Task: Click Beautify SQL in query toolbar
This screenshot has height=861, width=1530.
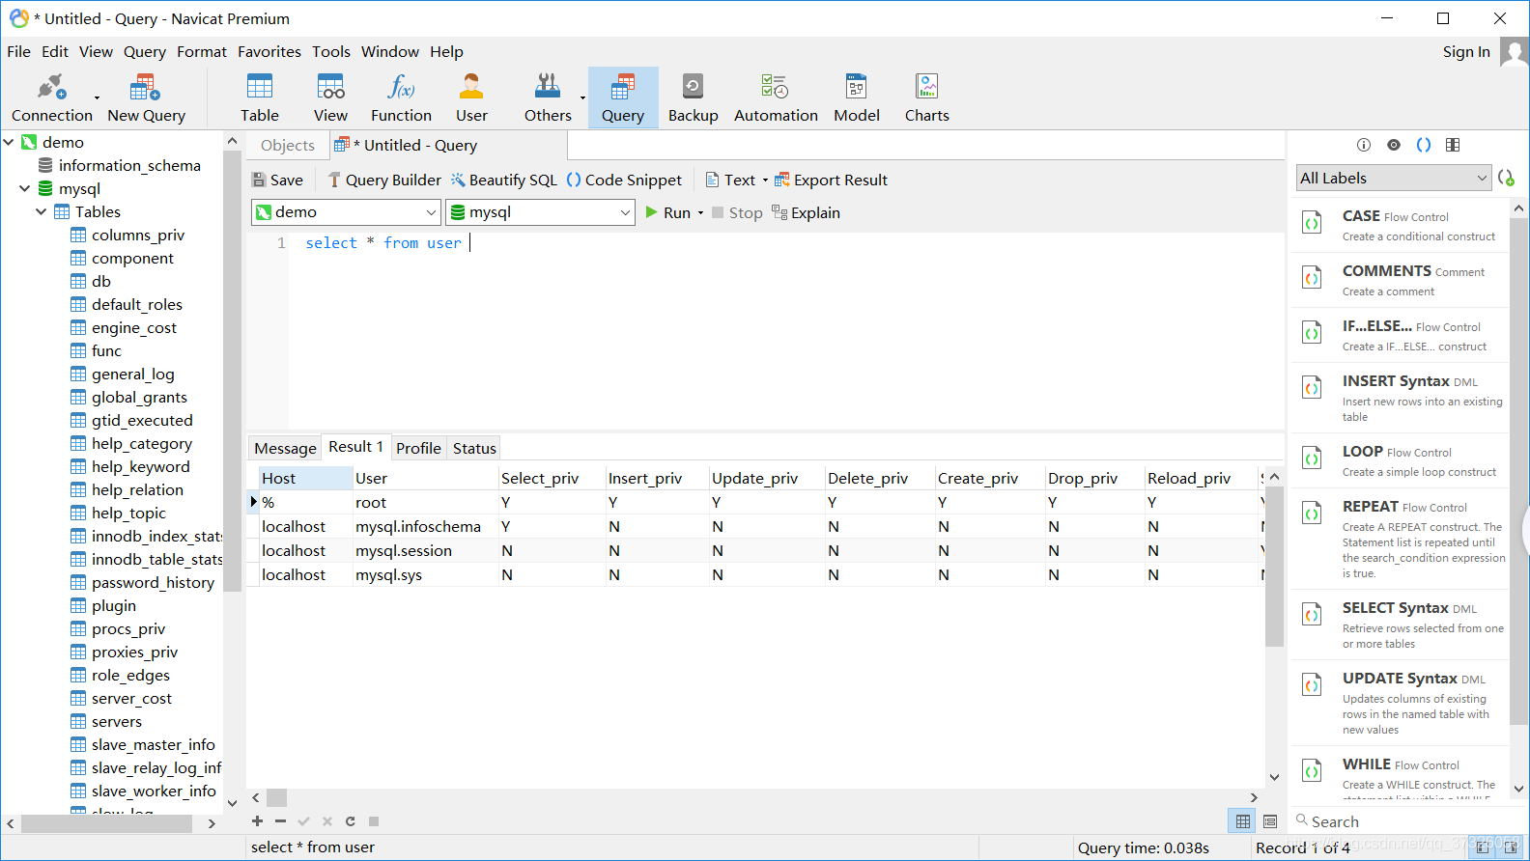Action: pos(503,181)
